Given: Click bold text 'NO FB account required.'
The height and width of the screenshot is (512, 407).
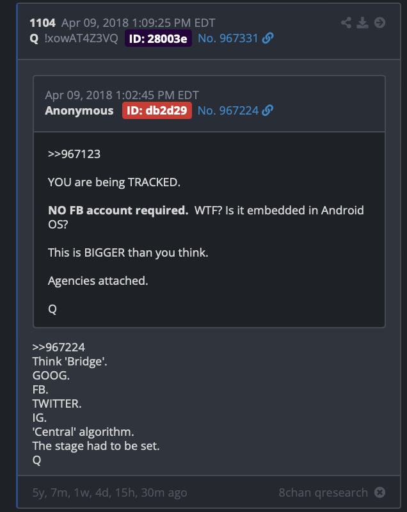Looking at the screenshot, I should (x=118, y=211).
